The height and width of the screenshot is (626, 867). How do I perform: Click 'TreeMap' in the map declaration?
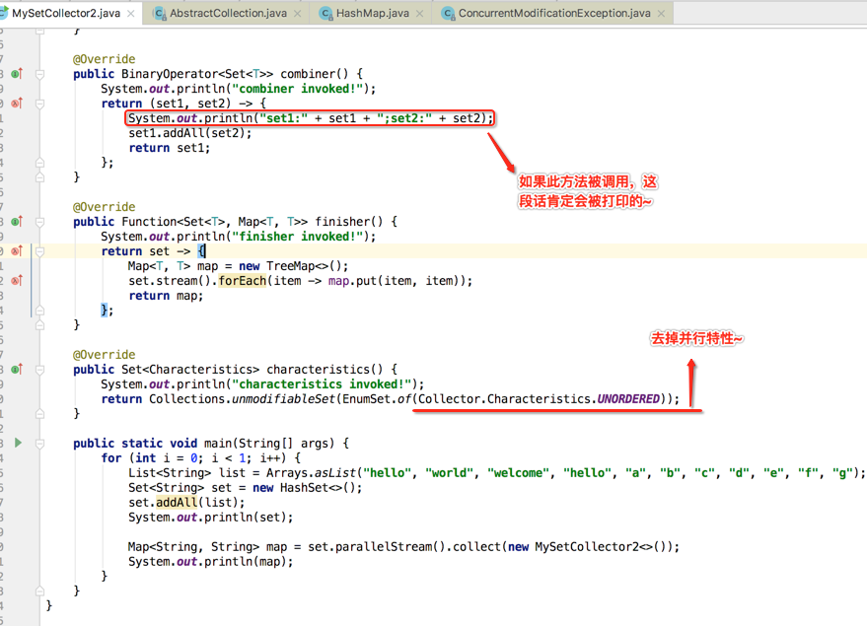[290, 266]
